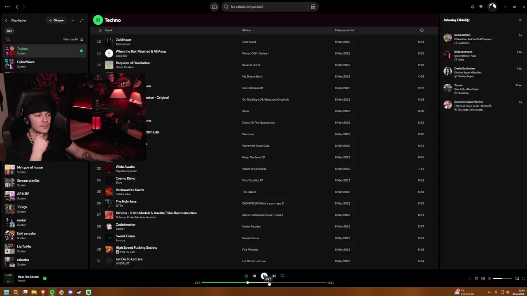Open the 'AR N BE' playlist

coord(45,196)
